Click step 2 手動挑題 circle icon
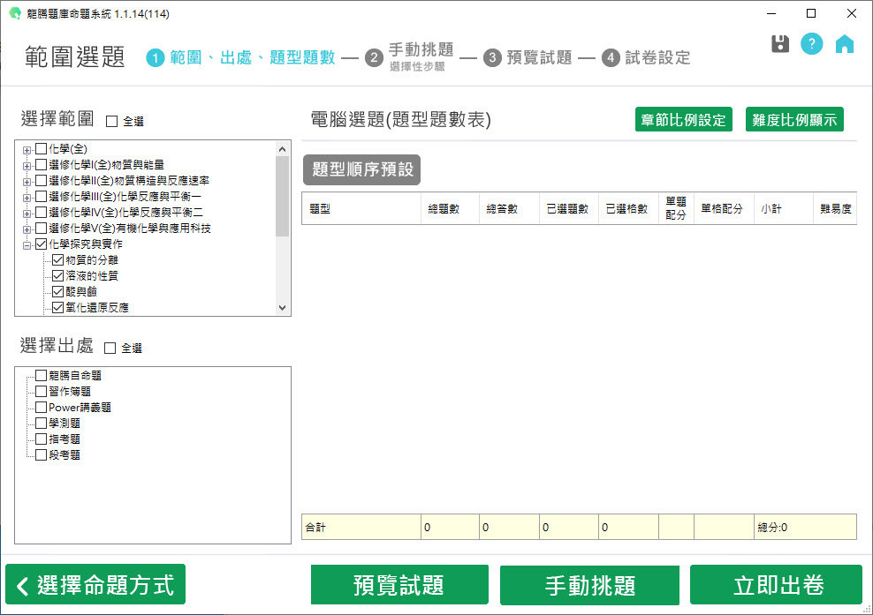 tap(374, 58)
